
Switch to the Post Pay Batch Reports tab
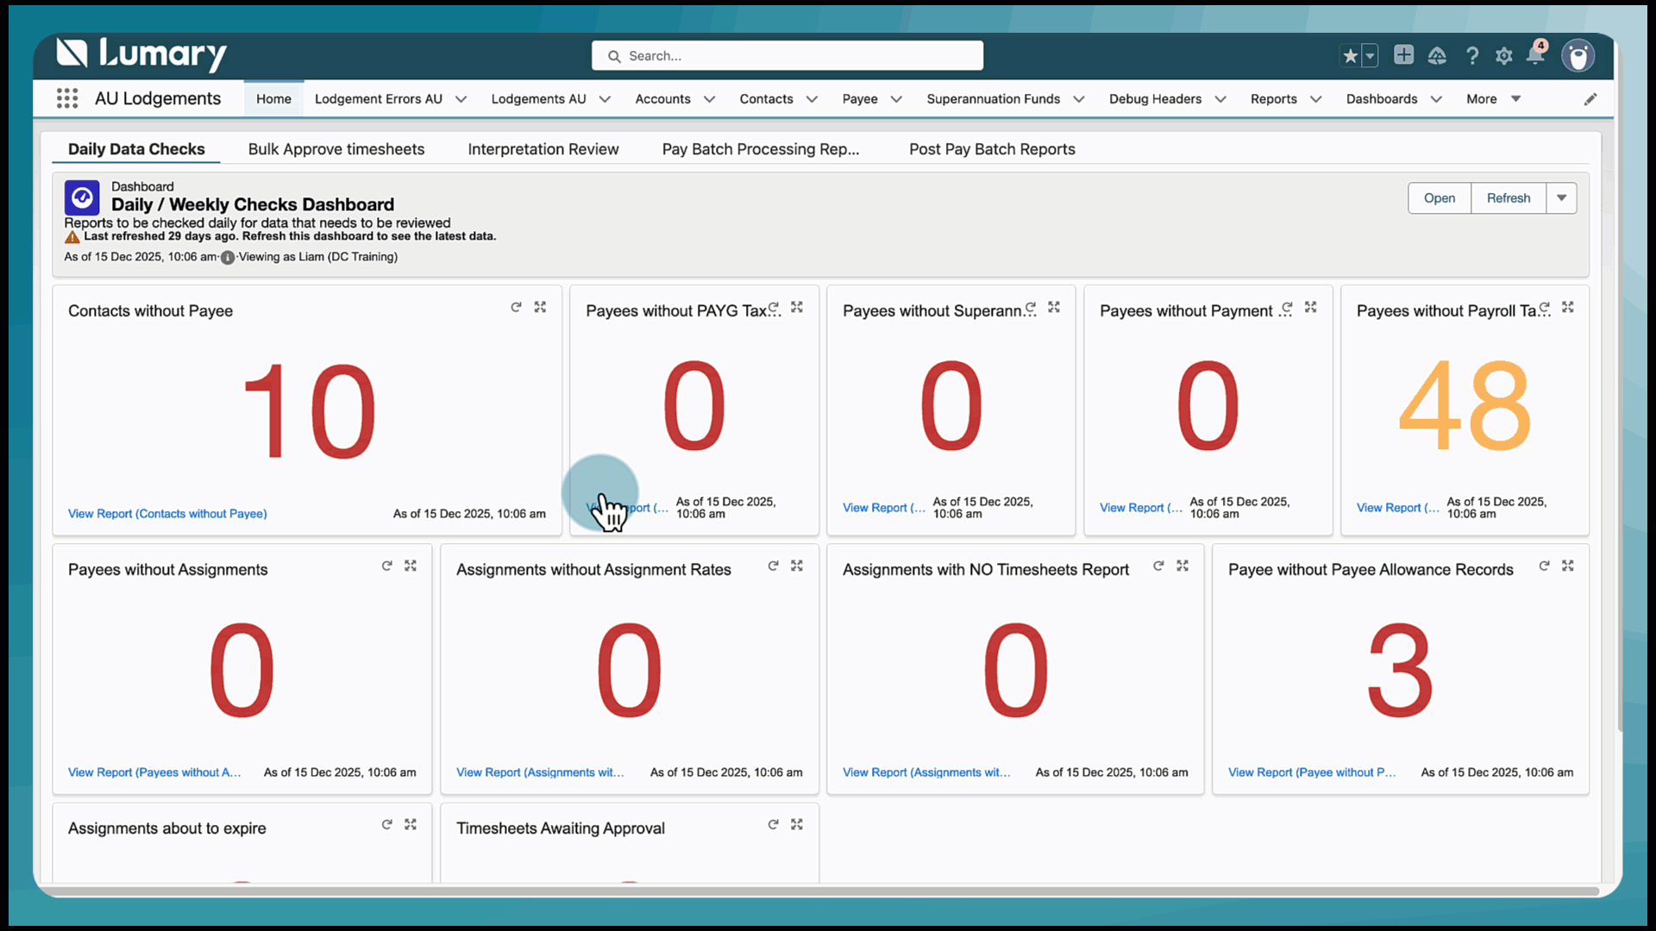click(992, 148)
